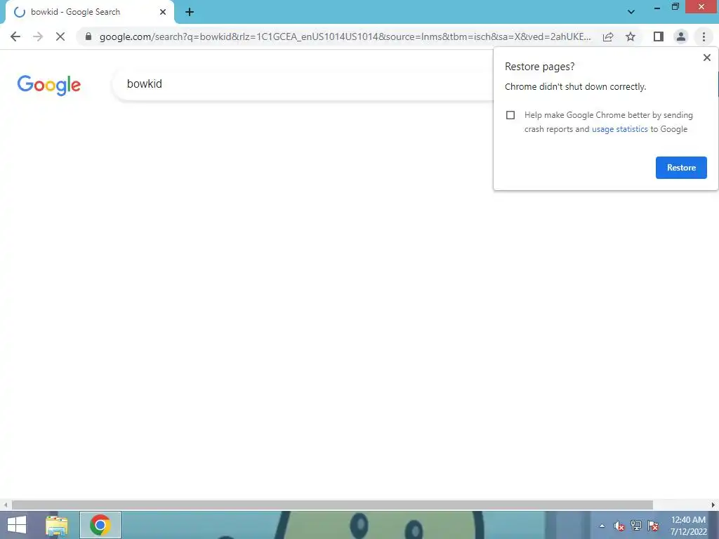Show hidden system tray icons
This screenshot has height=539, width=719.
(602, 526)
